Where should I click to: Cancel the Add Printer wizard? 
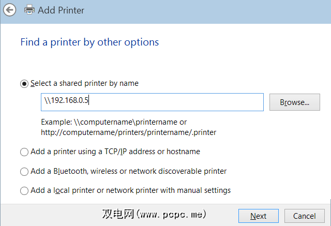point(304,216)
